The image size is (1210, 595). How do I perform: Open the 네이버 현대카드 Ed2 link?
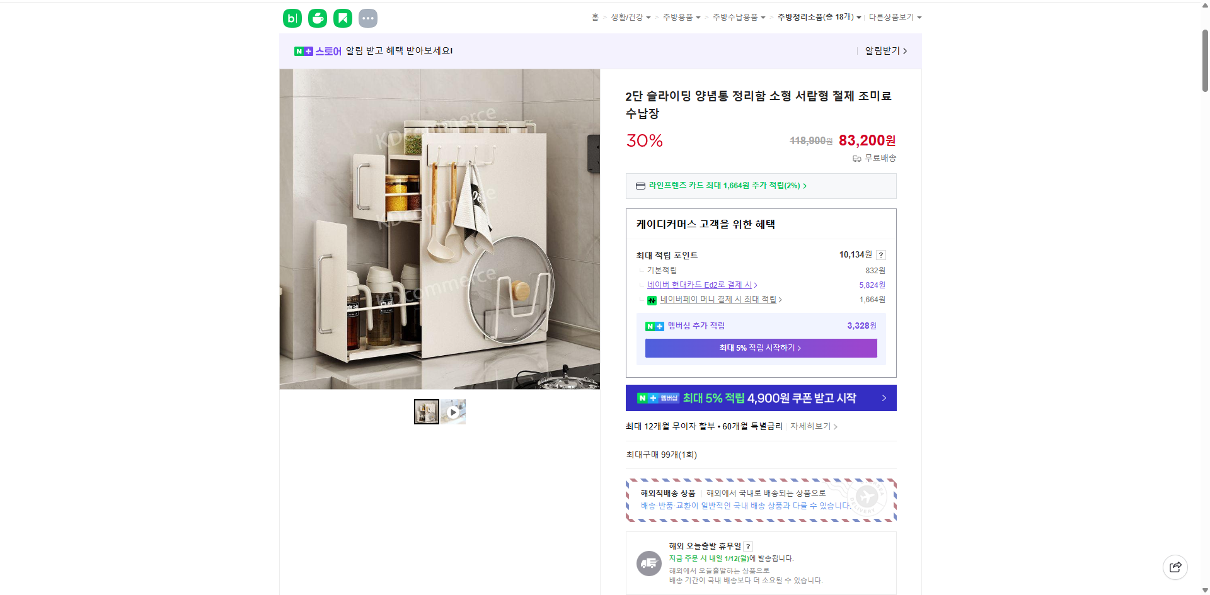coord(700,285)
